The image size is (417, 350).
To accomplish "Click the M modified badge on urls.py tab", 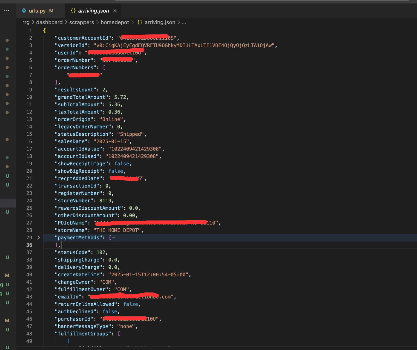I will click(51, 11).
